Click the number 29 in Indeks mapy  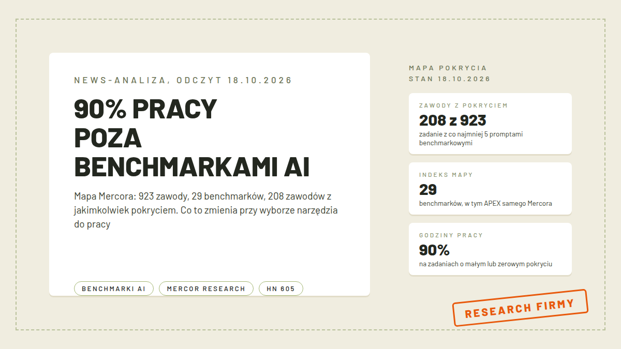[428, 189]
